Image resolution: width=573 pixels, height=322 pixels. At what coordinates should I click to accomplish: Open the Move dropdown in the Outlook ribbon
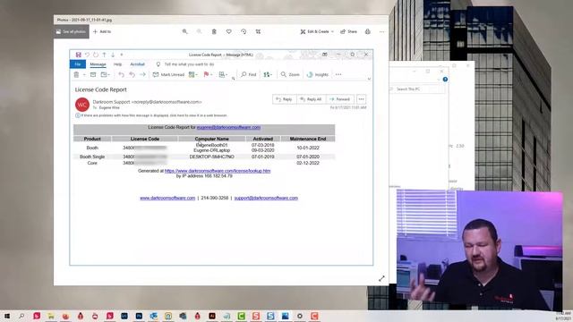(106, 74)
